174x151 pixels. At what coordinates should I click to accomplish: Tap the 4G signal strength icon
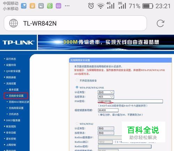[110, 5]
